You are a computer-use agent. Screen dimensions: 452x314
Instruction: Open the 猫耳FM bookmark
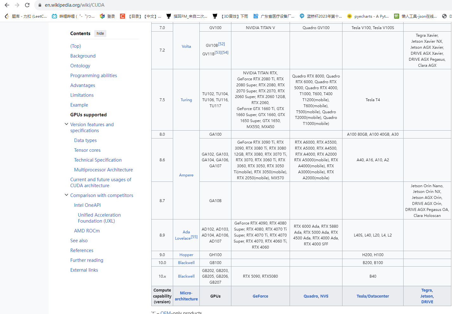pos(187,16)
